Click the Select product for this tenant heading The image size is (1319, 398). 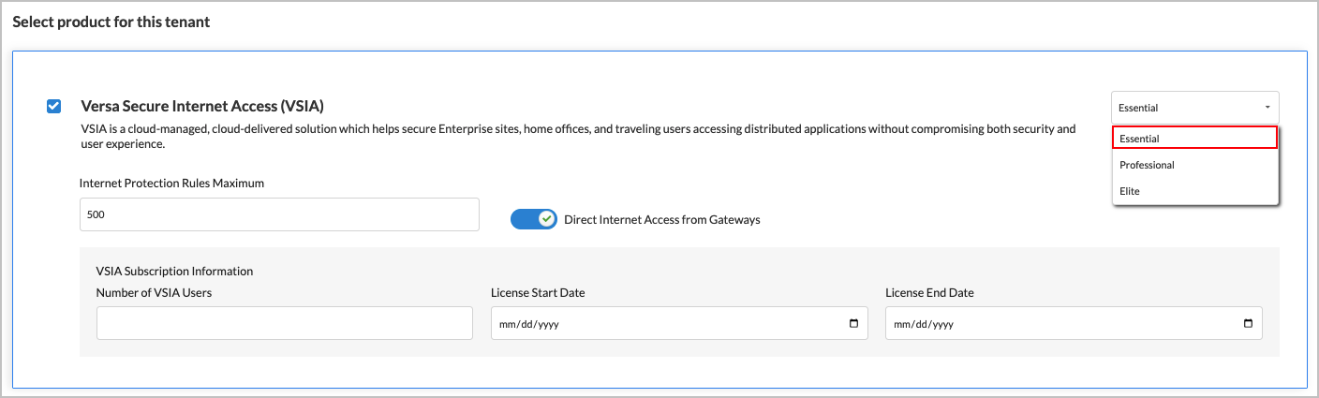pos(111,22)
